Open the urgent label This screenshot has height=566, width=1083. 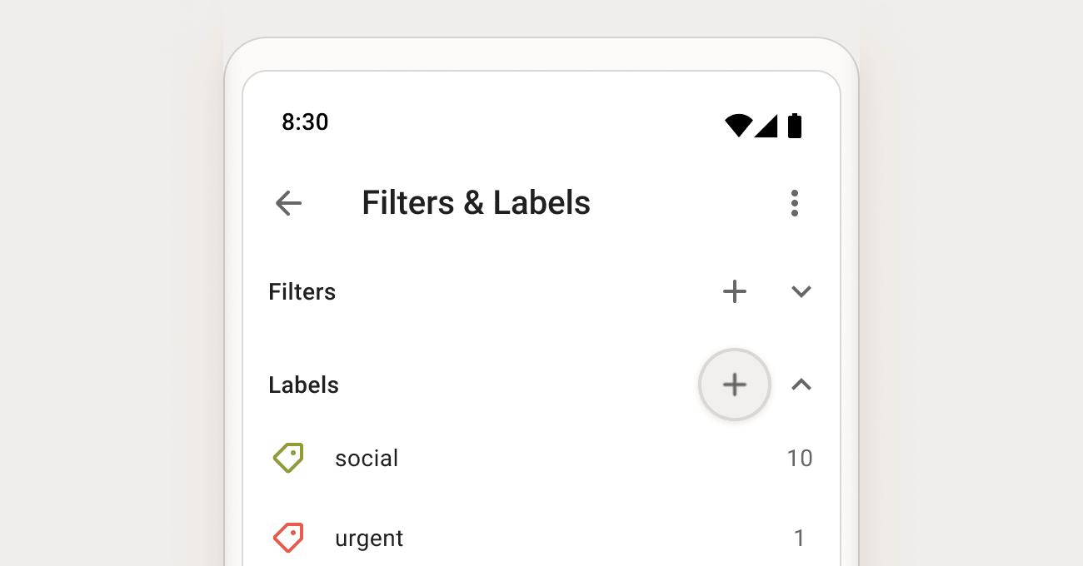[369, 538]
